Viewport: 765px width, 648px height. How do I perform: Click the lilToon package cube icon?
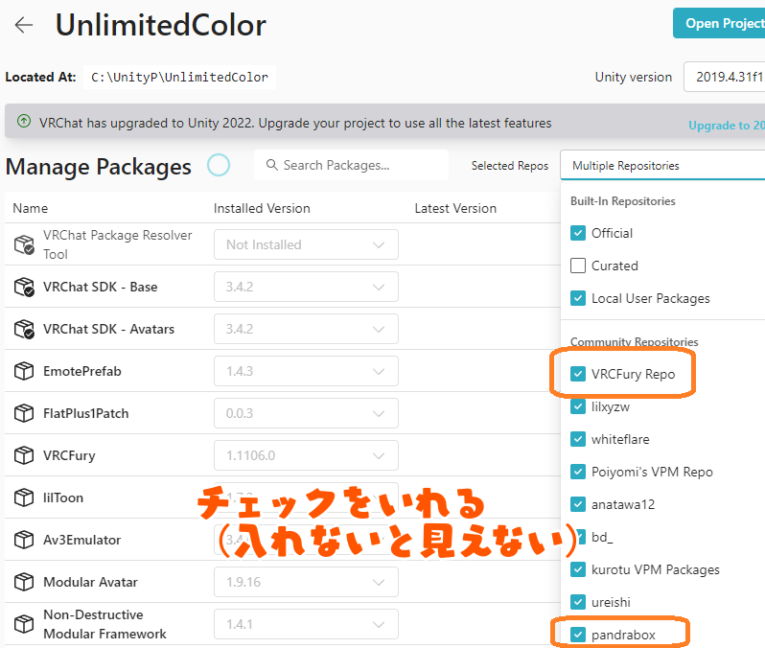tap(24, 498)
